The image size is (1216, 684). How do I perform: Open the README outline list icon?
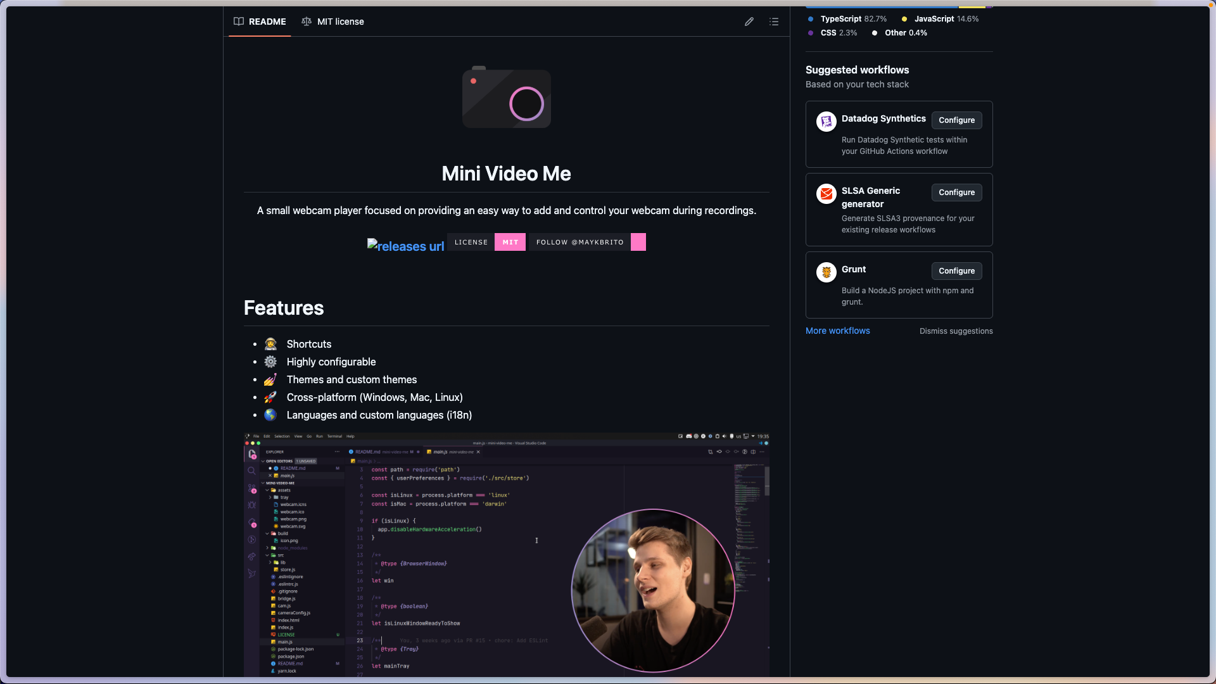[x=774, y=22]
